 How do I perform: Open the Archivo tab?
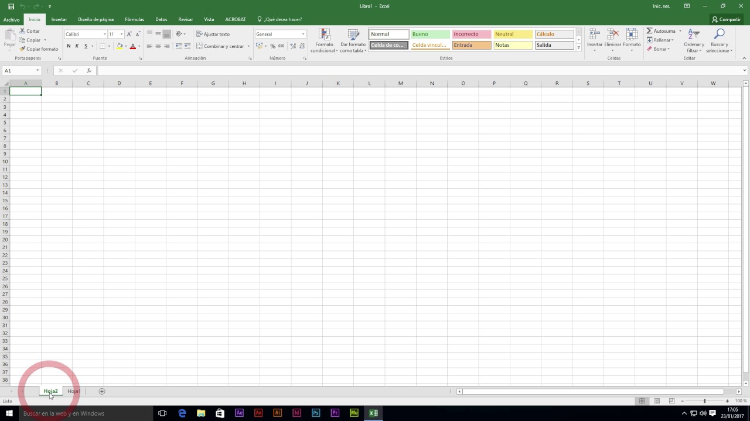click(11, 19)
